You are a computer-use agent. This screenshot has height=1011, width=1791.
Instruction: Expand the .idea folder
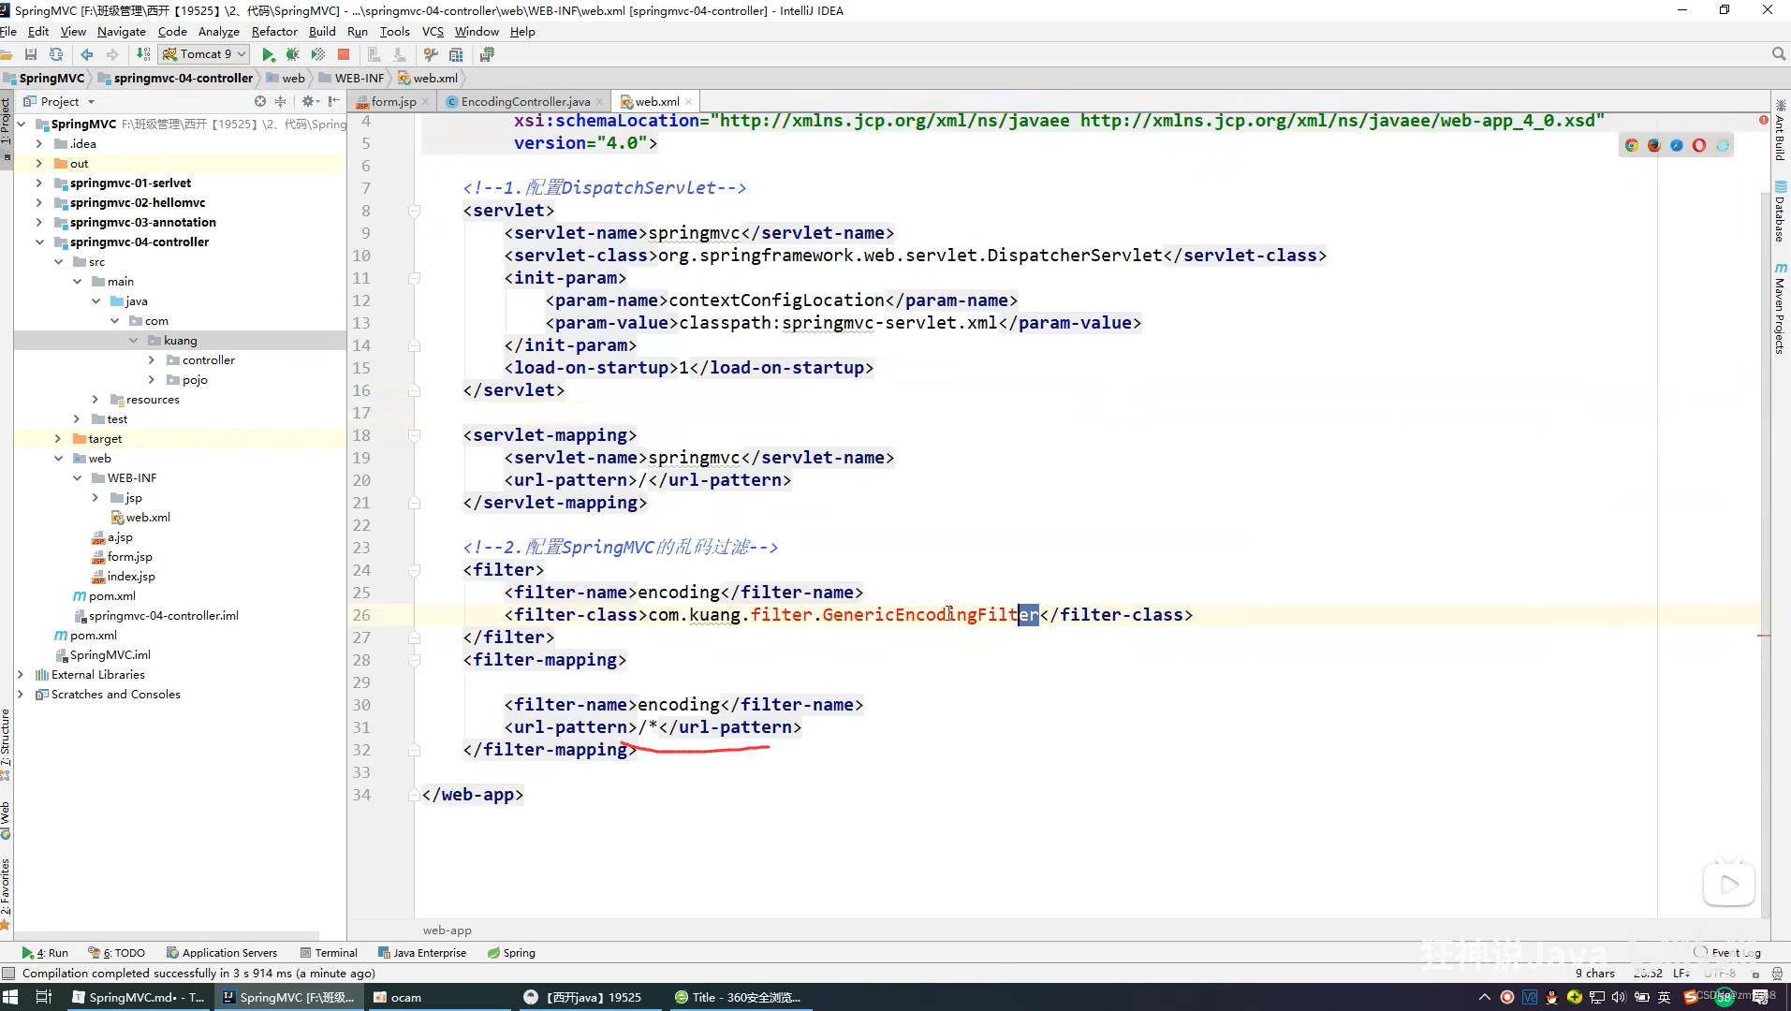pos(39,144)
